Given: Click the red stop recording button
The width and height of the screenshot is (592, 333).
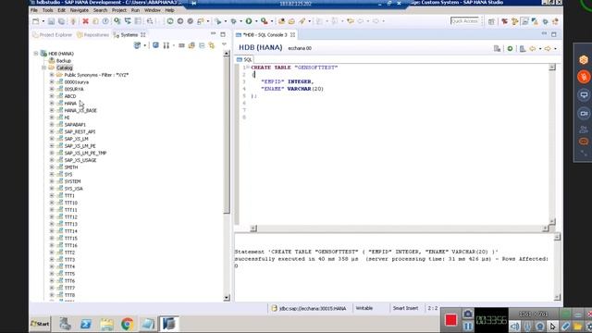Looking at the screenshot, I should tap(450, 320).
